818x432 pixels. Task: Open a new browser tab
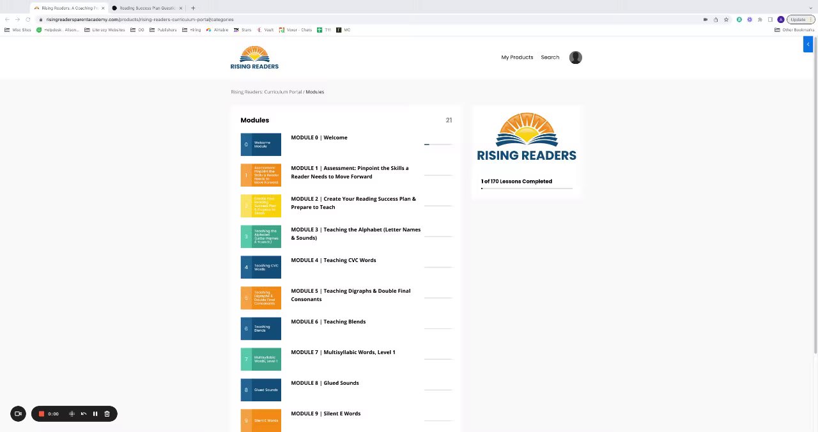[x=193, y=8]
